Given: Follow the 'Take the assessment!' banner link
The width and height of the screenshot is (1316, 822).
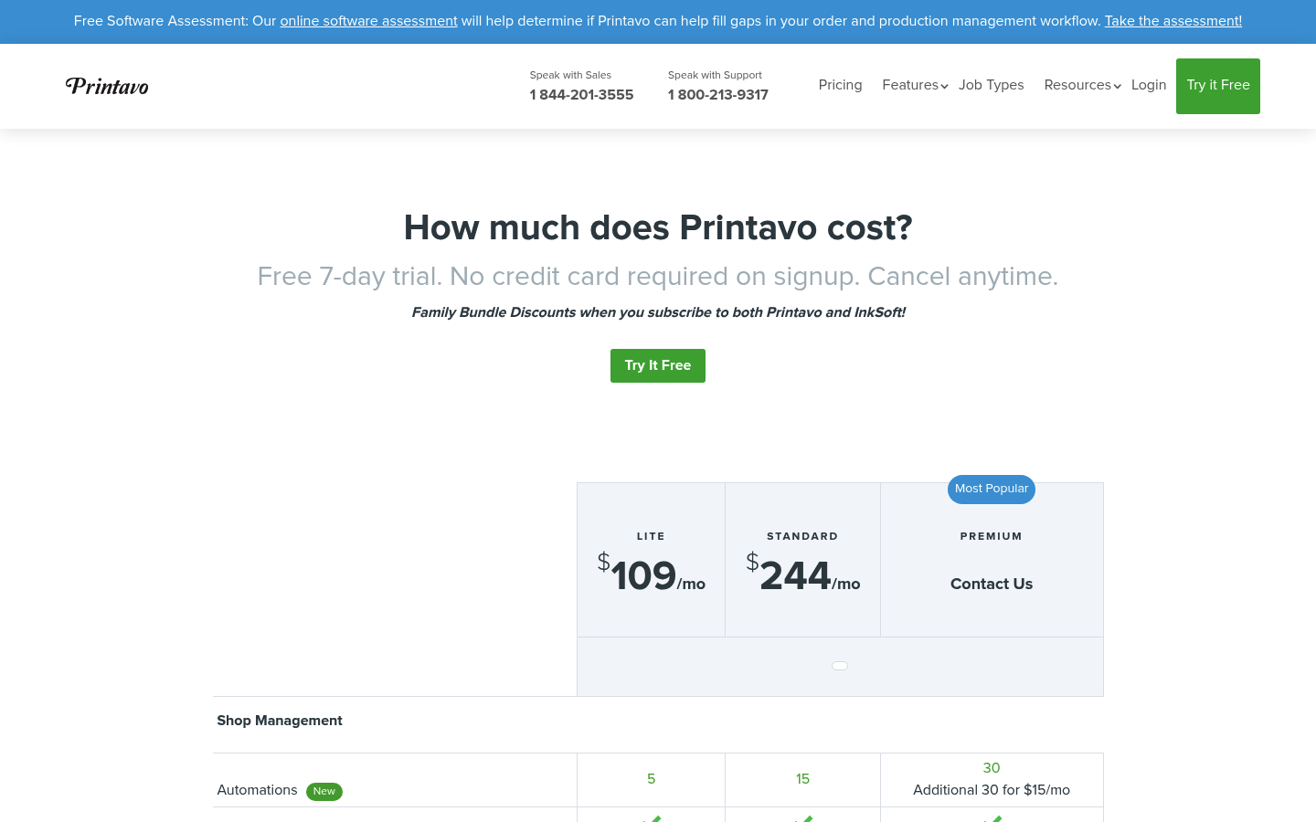Looking at the screenshot, I should (1173, 21).
